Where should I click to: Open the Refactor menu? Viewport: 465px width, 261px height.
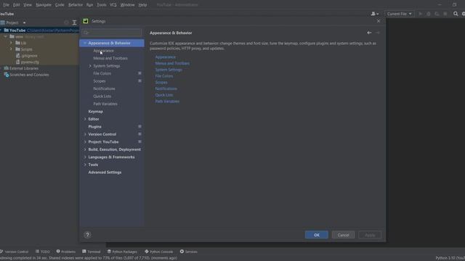(x=76, y=5)
